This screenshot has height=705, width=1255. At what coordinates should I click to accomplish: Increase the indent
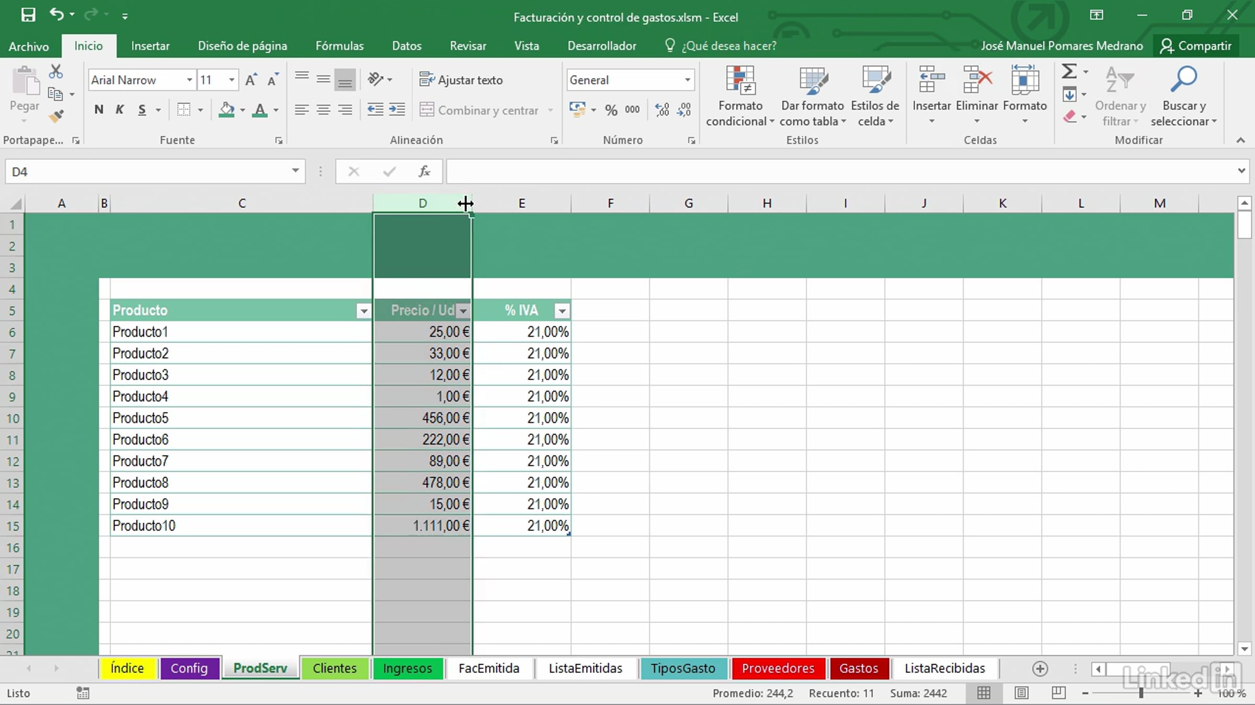[397, 110]
